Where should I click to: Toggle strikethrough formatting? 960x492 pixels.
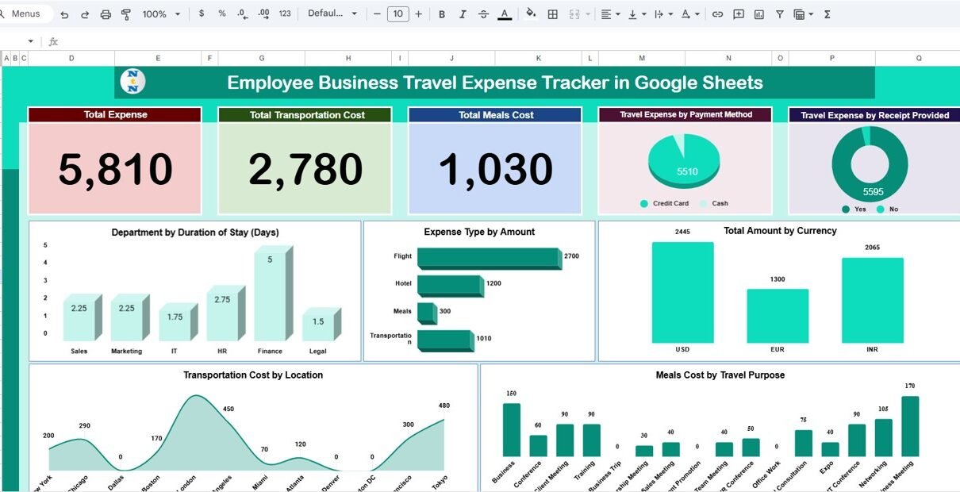pyautogui.click(x=483, y=14)
